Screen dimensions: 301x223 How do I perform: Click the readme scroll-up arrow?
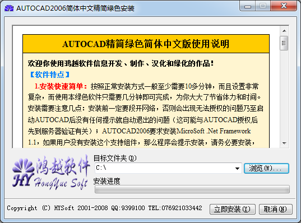284,31
